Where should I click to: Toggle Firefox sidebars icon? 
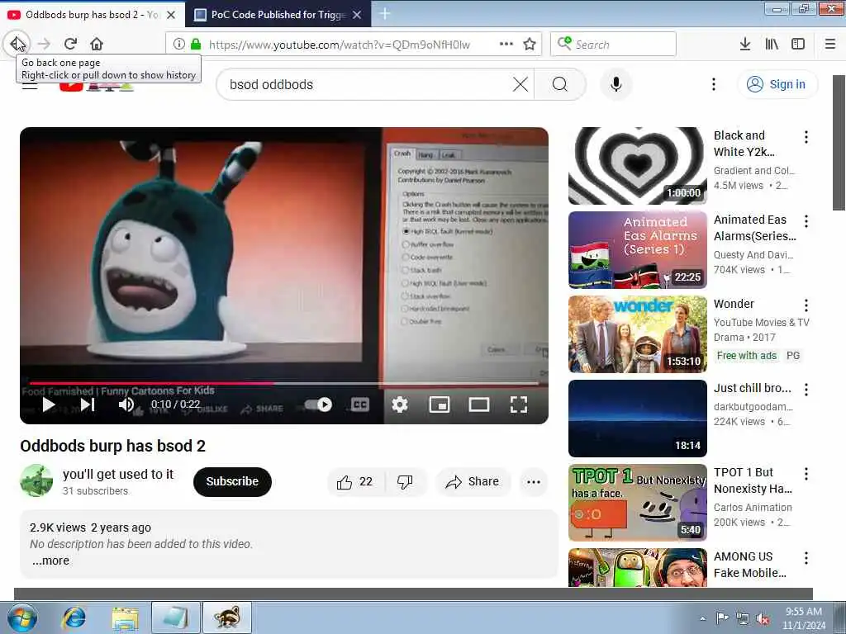click(798, 45)
